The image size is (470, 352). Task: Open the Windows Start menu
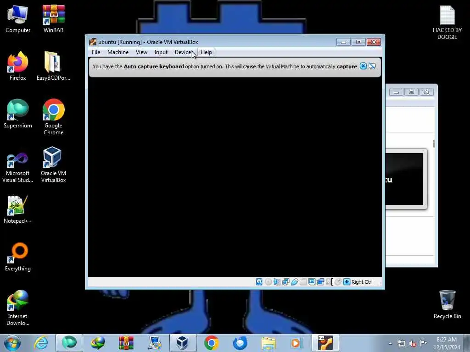point(12,343)
